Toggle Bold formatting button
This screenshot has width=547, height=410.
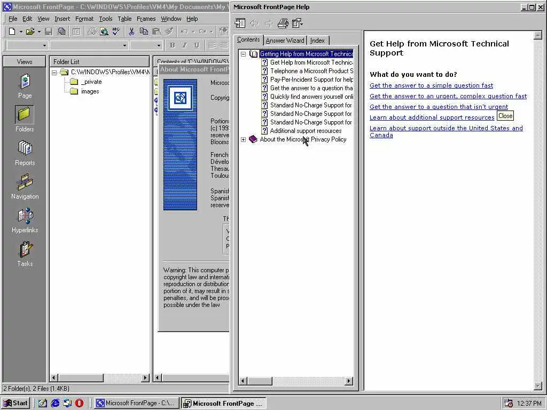[172, 45]
